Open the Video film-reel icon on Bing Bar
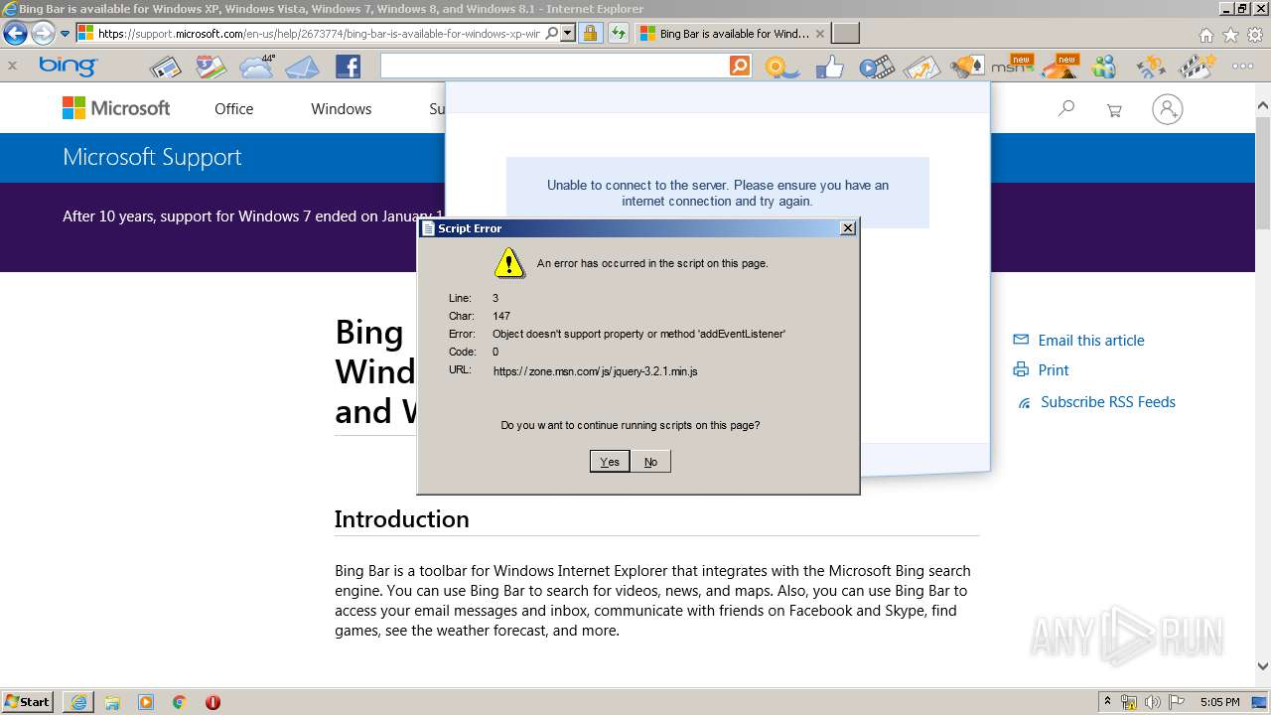Image resolution: width=1271 pixels, height=715 pixels. coord(877,68)
